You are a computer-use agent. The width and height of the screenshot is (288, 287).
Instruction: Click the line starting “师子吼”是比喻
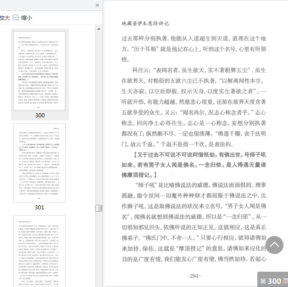pyautogui.click(x=200, y=185)
